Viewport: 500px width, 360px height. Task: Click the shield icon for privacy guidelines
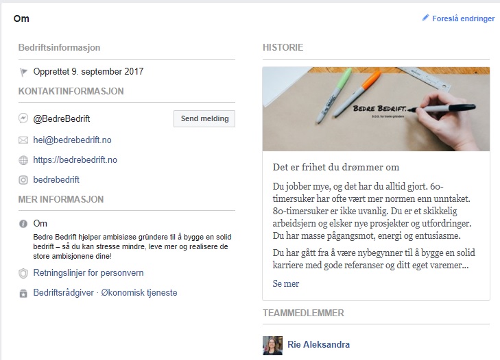pyautogui.click(x=23, y=273)
